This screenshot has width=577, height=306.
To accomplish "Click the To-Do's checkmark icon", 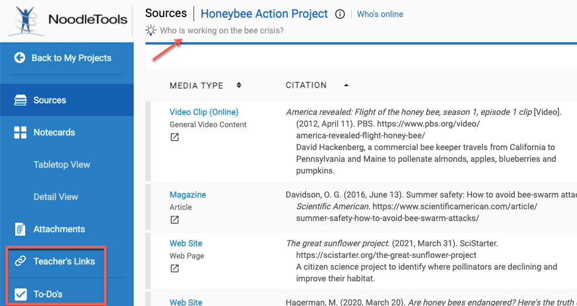I will [20, 294].
